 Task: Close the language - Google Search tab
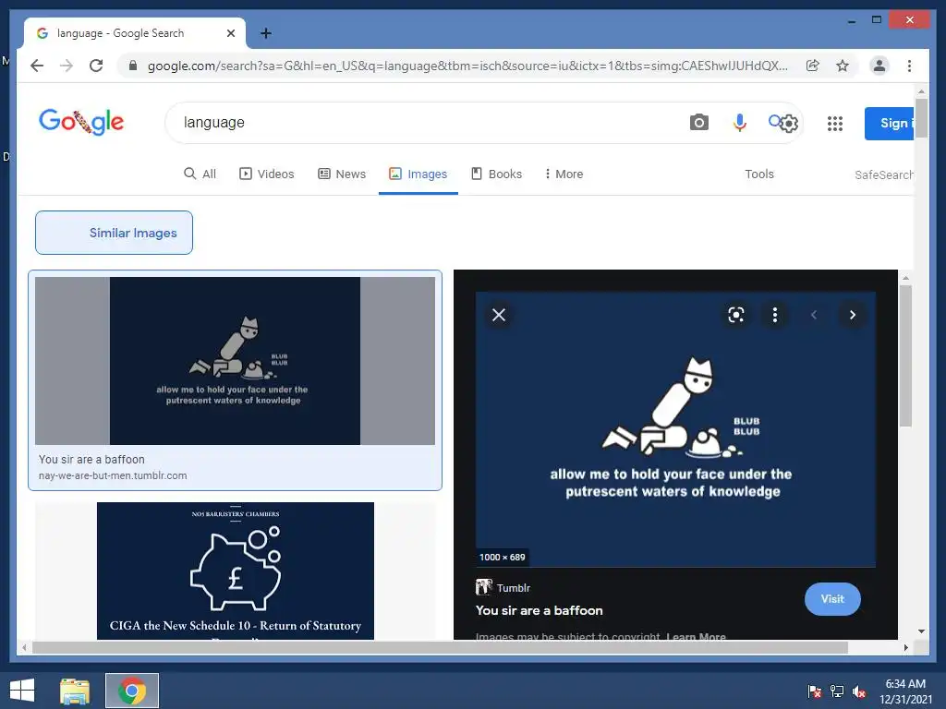(230, 33)
